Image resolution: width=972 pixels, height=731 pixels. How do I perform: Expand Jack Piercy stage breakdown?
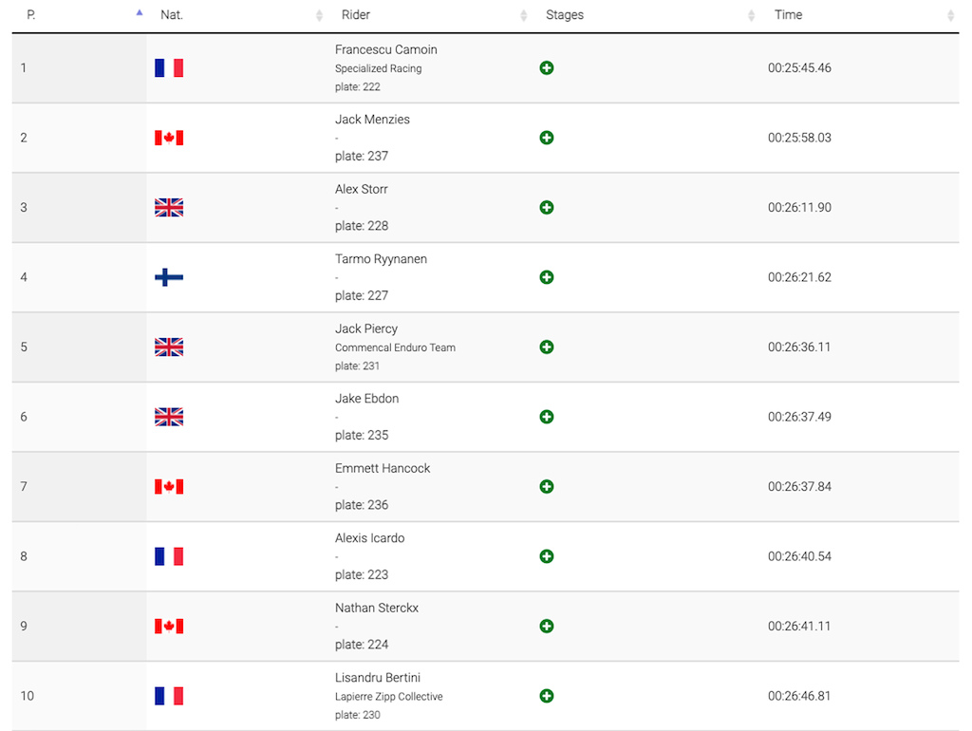[546, 347]
